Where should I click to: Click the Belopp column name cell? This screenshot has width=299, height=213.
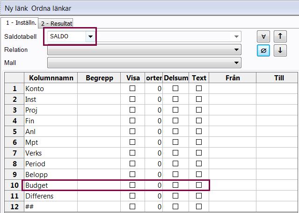(x=51, y=175)
